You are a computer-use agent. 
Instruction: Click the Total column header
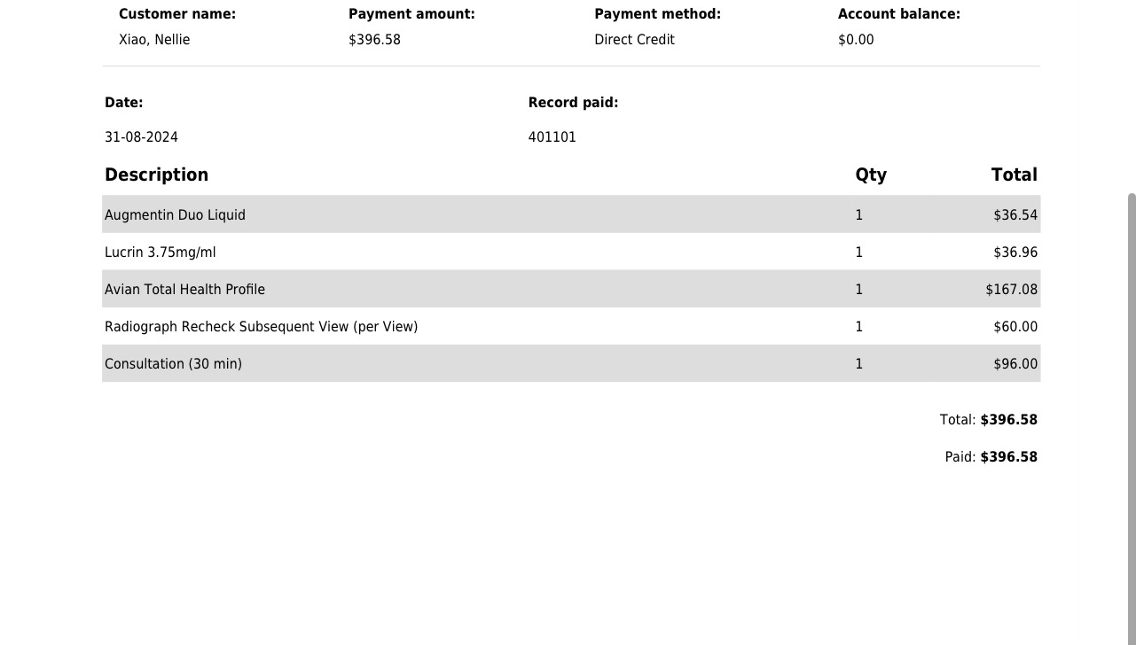[x=1015, y=175]
